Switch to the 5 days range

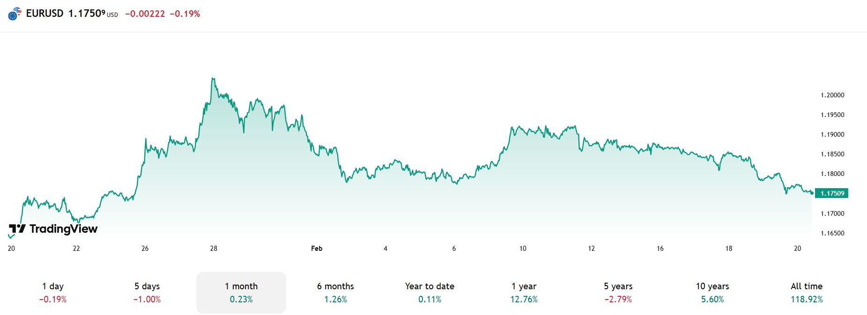pos(147,293)
